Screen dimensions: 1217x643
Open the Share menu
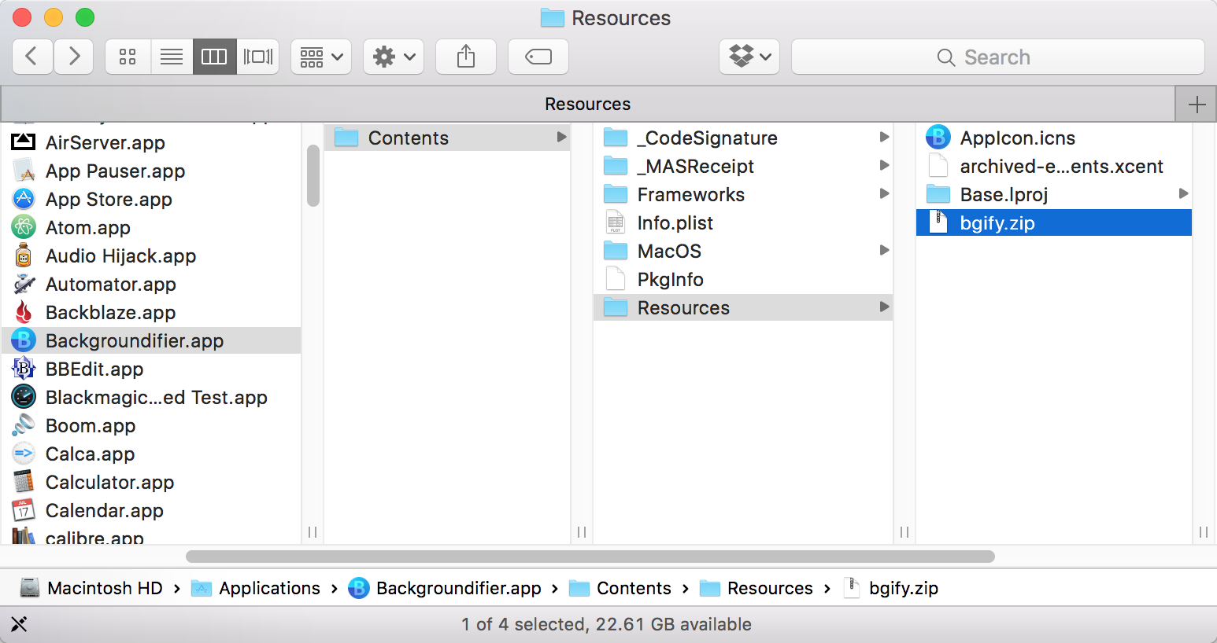coord(466,57)
